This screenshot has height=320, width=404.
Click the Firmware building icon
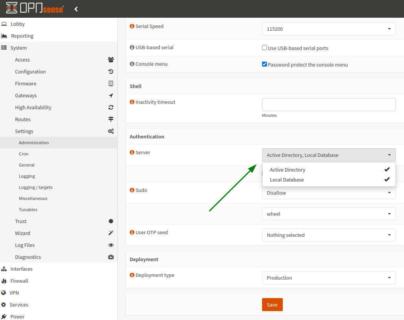111,83
